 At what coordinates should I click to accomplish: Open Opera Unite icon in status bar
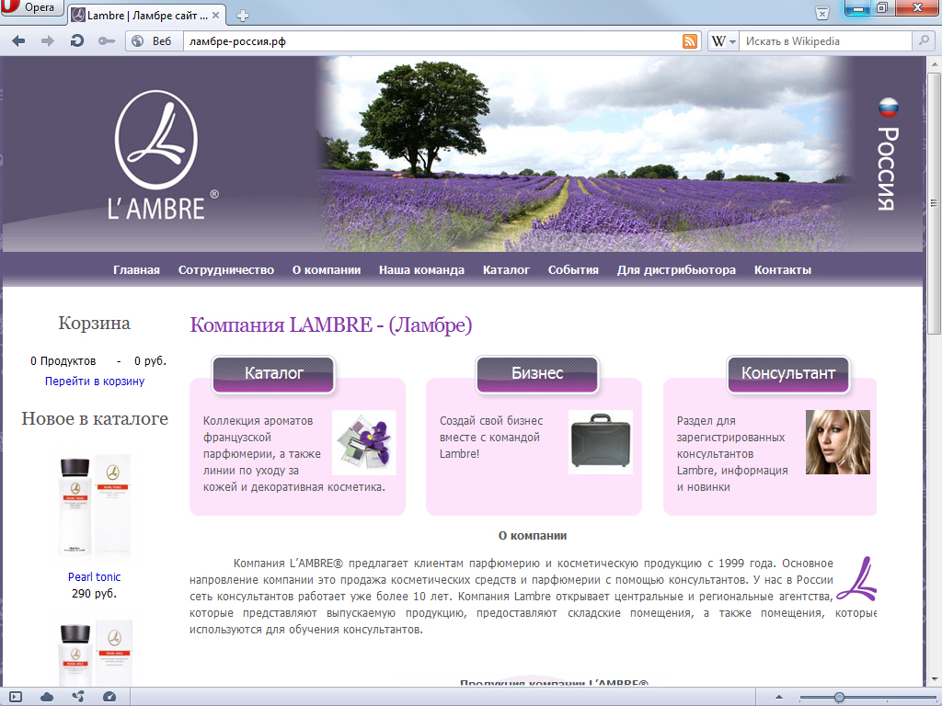[78, 697]
